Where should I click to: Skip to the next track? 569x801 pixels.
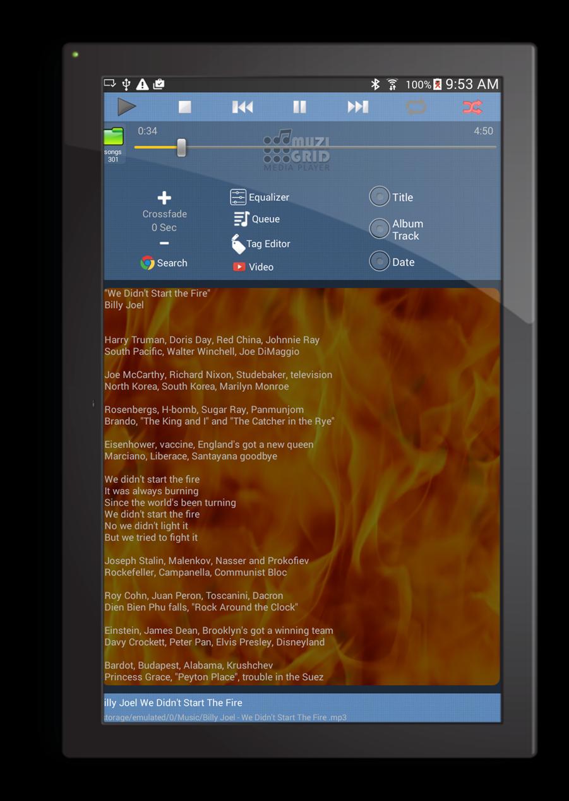(357, 107)
